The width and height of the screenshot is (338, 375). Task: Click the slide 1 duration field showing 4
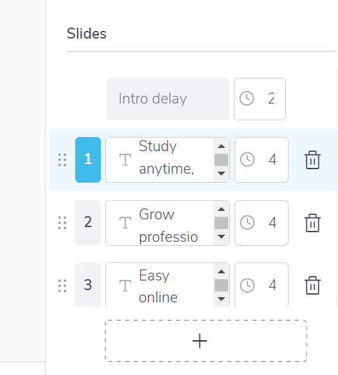262,160
